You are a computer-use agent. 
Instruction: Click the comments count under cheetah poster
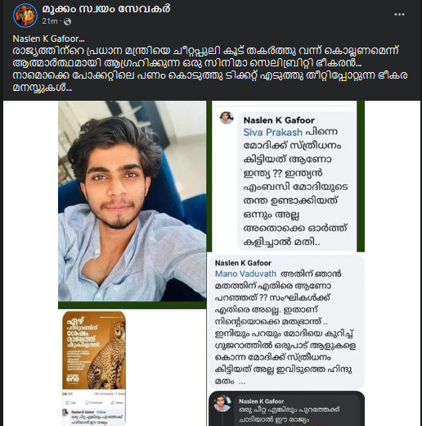click(x=104, y=394)
